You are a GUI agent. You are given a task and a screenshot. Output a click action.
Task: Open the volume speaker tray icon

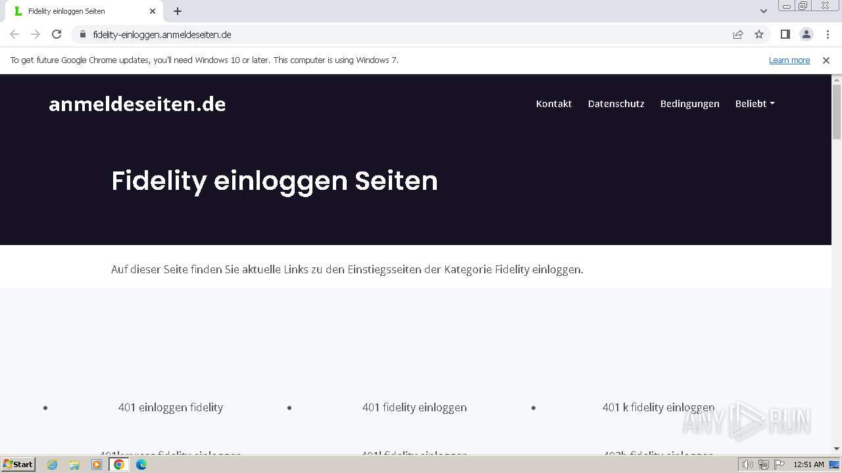748,464
